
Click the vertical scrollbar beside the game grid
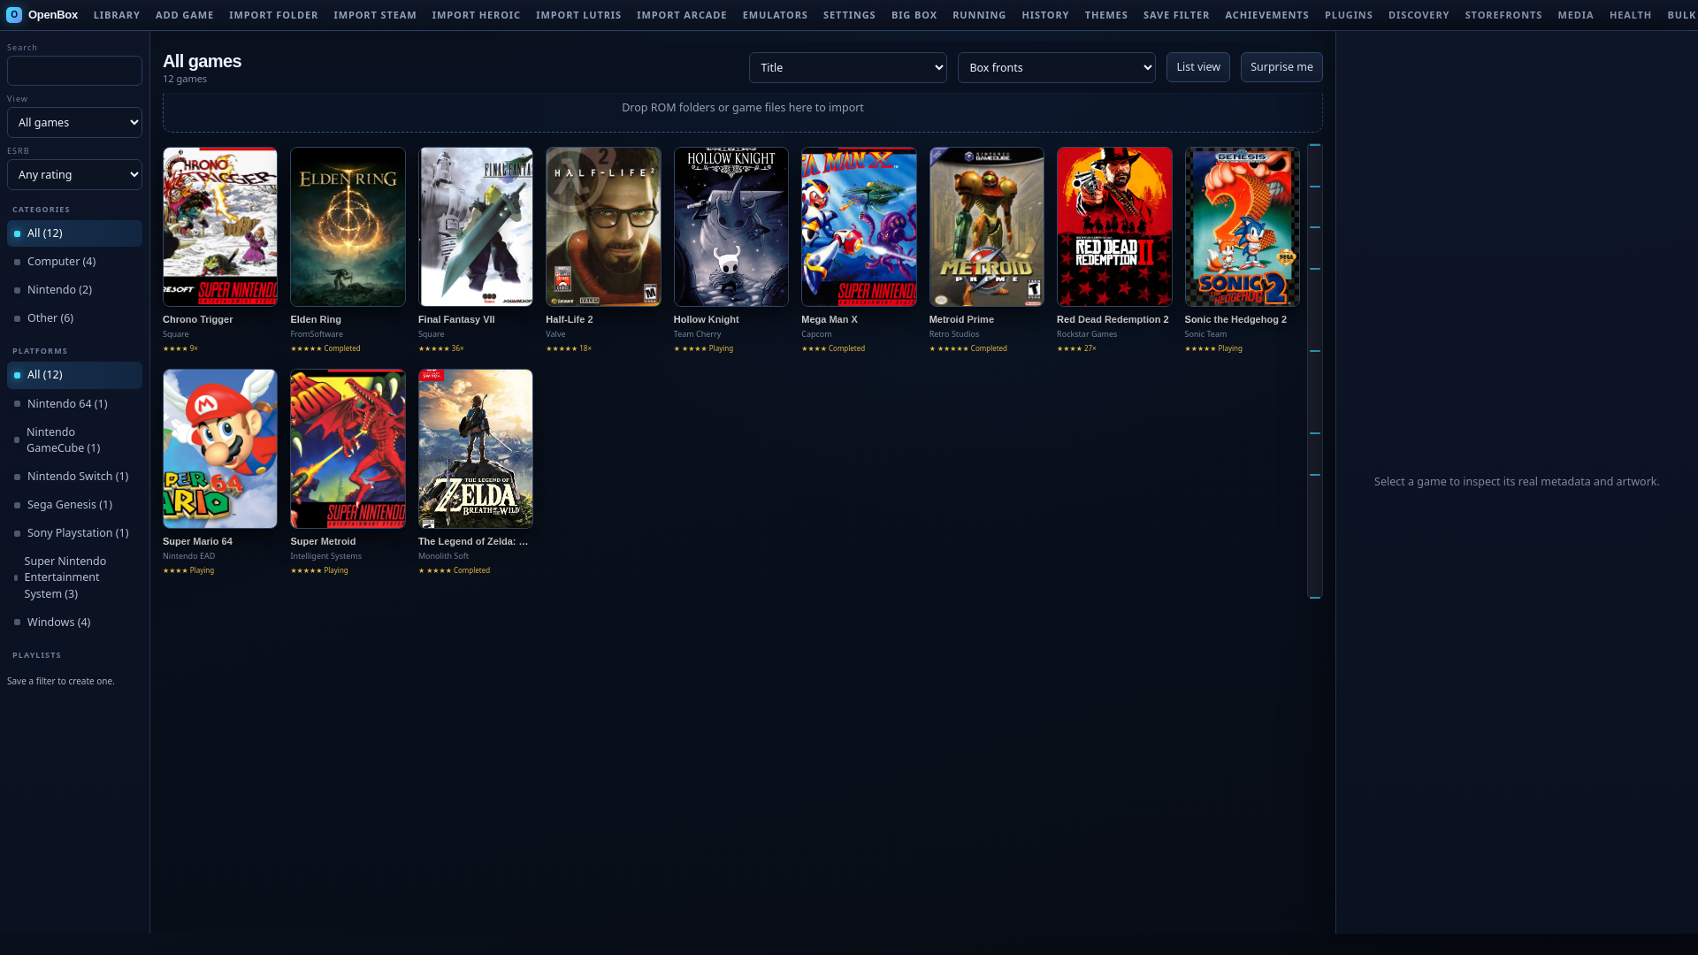tap(1315, 371)
